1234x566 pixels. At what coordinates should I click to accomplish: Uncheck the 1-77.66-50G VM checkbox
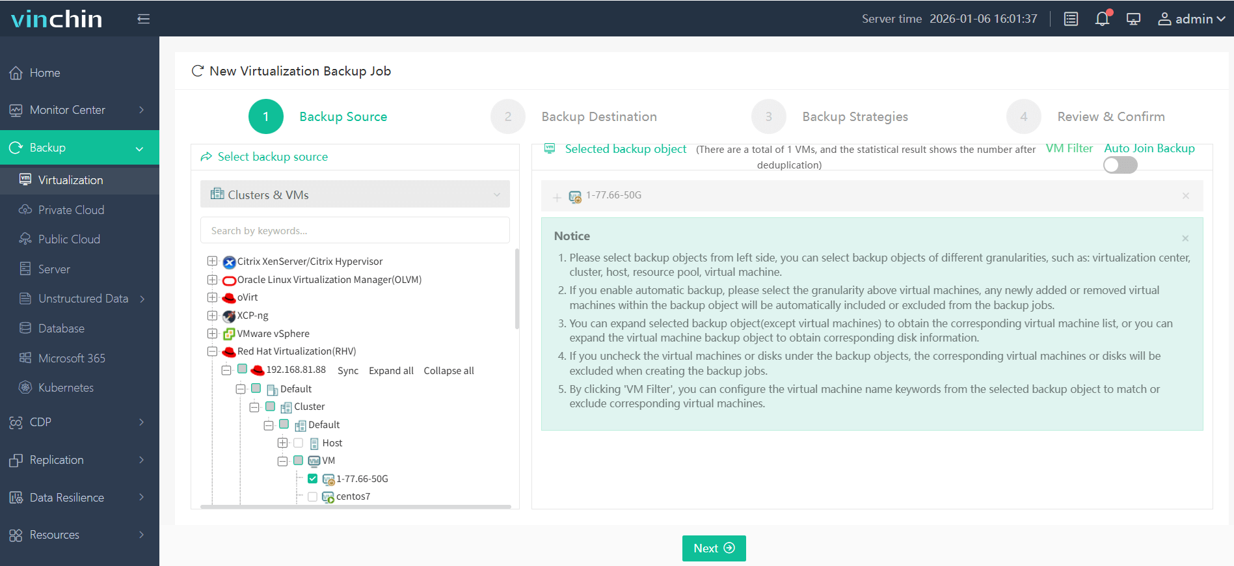tap(312, 479)
